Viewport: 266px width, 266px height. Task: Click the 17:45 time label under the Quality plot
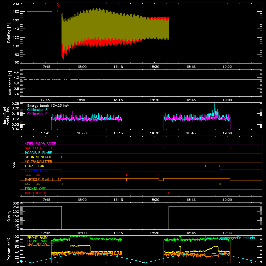[x=46, y=233]
